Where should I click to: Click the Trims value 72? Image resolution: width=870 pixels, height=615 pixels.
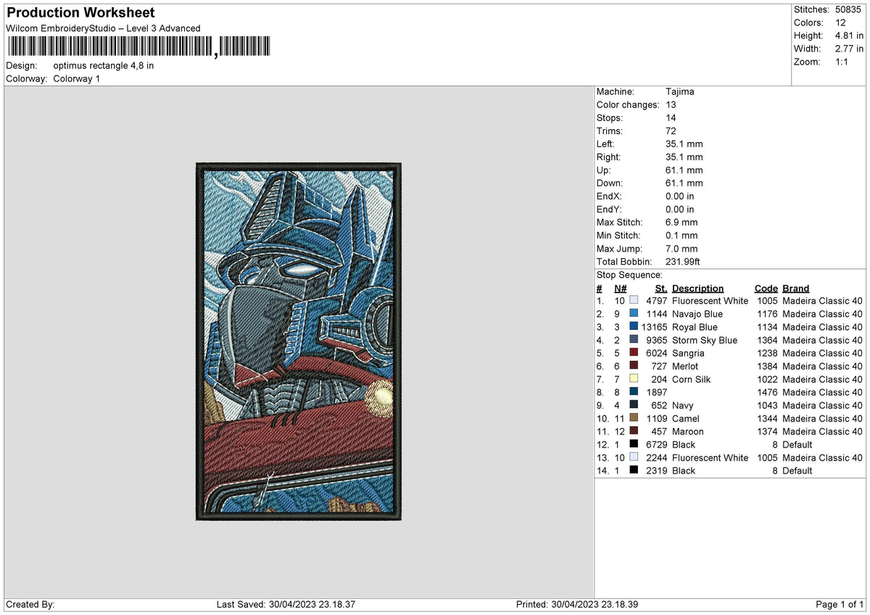[671, 131]
